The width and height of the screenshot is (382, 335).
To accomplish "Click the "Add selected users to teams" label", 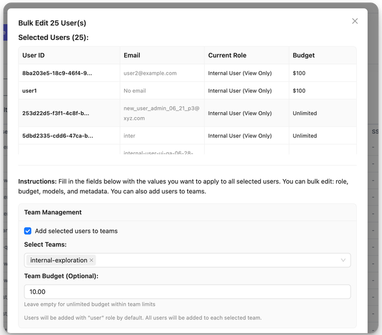I will point(76,231).
